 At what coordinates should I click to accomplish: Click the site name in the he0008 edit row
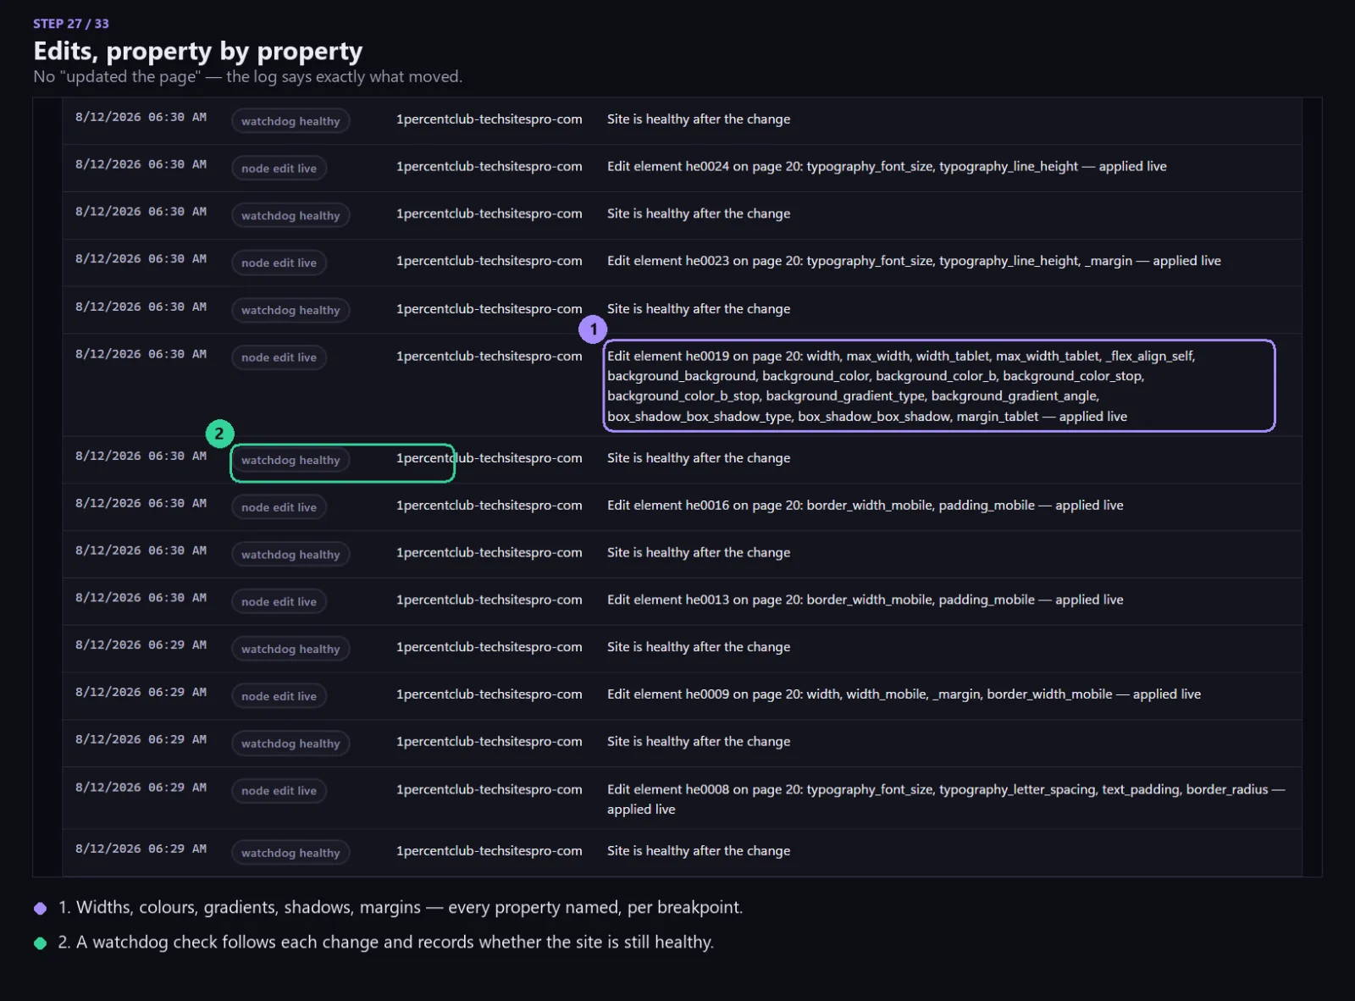pyautogui.click(x=489, y=789)
